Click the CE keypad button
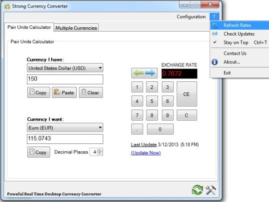 [187, 94]
